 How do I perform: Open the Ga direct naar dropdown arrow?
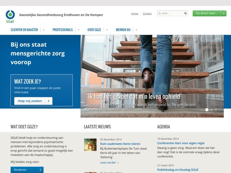[x=223, y=13]
